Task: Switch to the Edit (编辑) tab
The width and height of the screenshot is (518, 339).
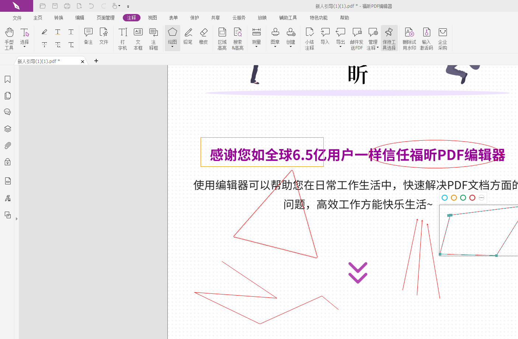Action: pyautogui.click(x=80, y=18)
